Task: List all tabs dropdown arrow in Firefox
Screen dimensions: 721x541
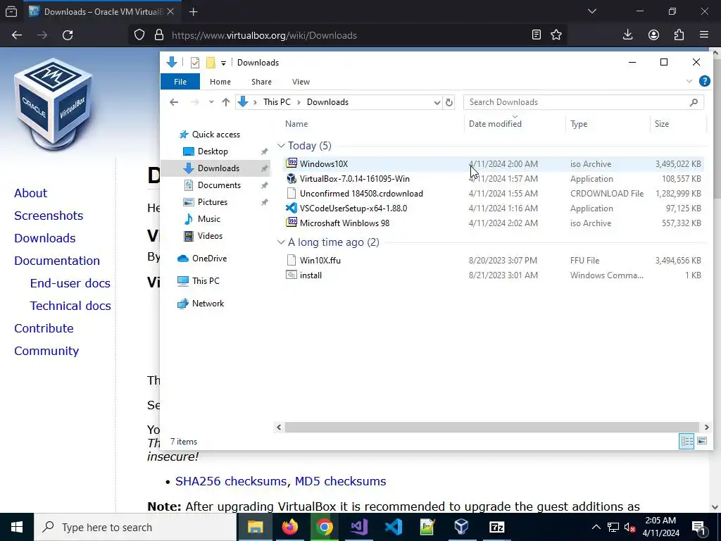Action: point(592,11)
